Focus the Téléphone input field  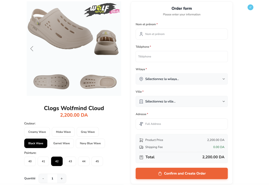point(182,57)
